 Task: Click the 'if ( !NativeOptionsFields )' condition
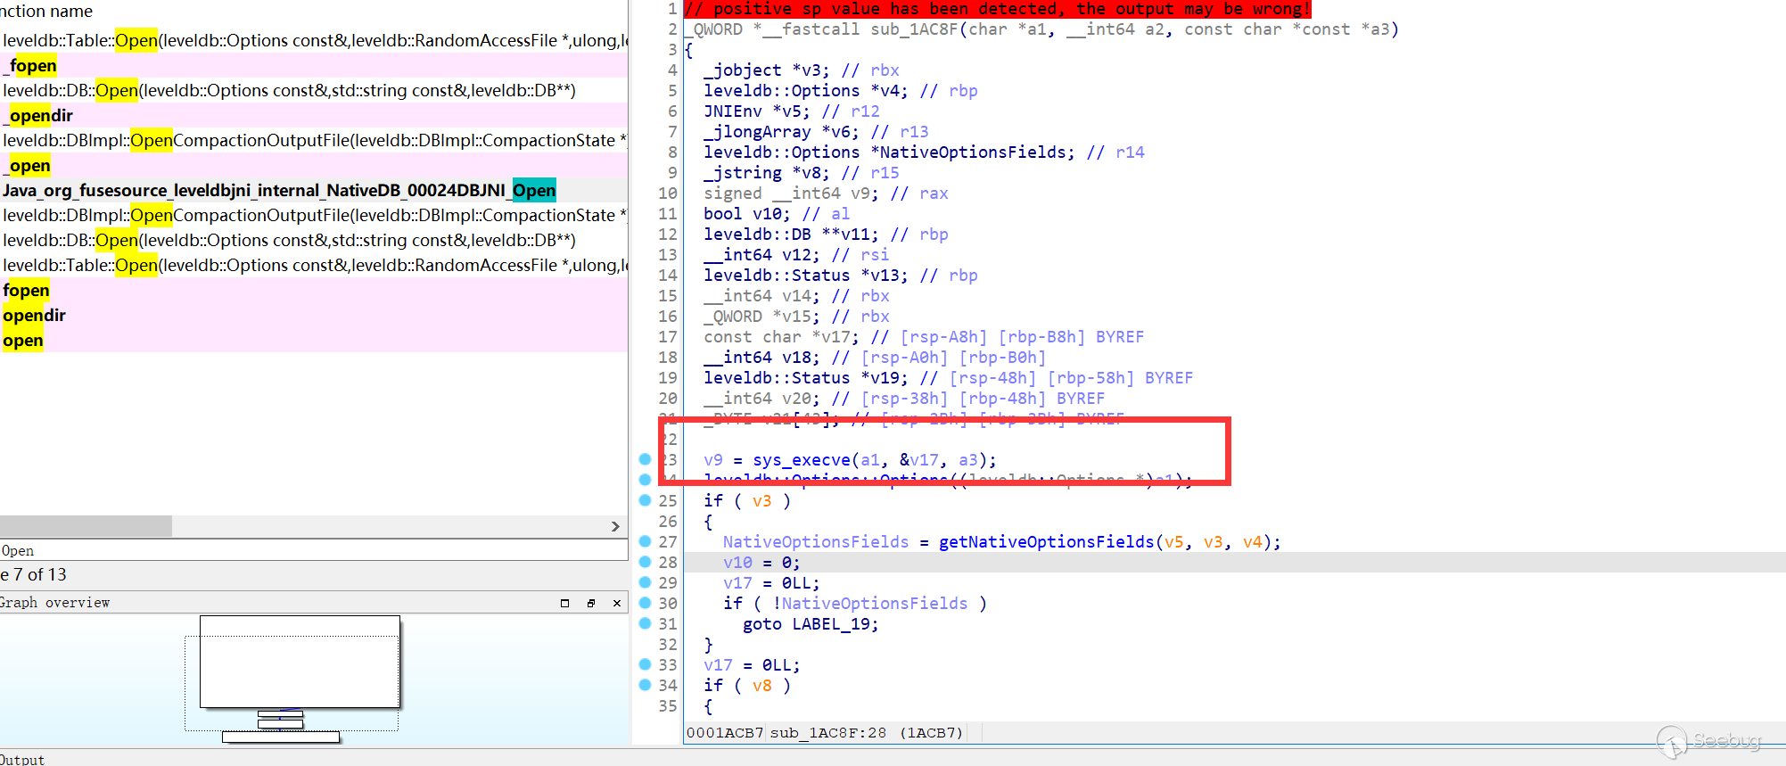point(855,604)
